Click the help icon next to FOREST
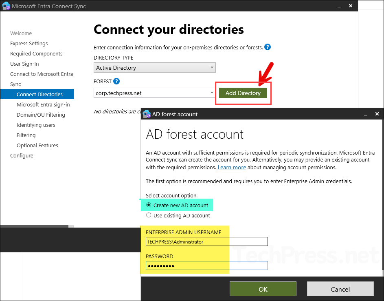Viewport: 384px width, 301px height. tap(116, 81)
